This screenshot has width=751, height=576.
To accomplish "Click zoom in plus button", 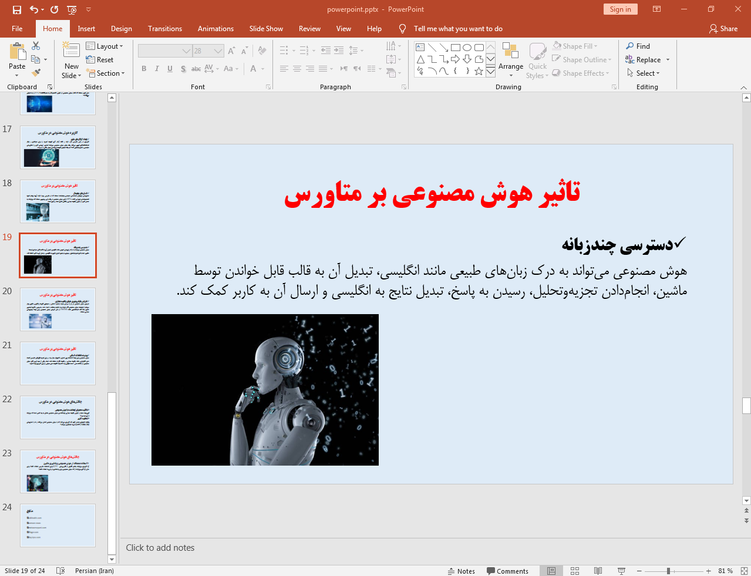I will [x=709, y=571].
